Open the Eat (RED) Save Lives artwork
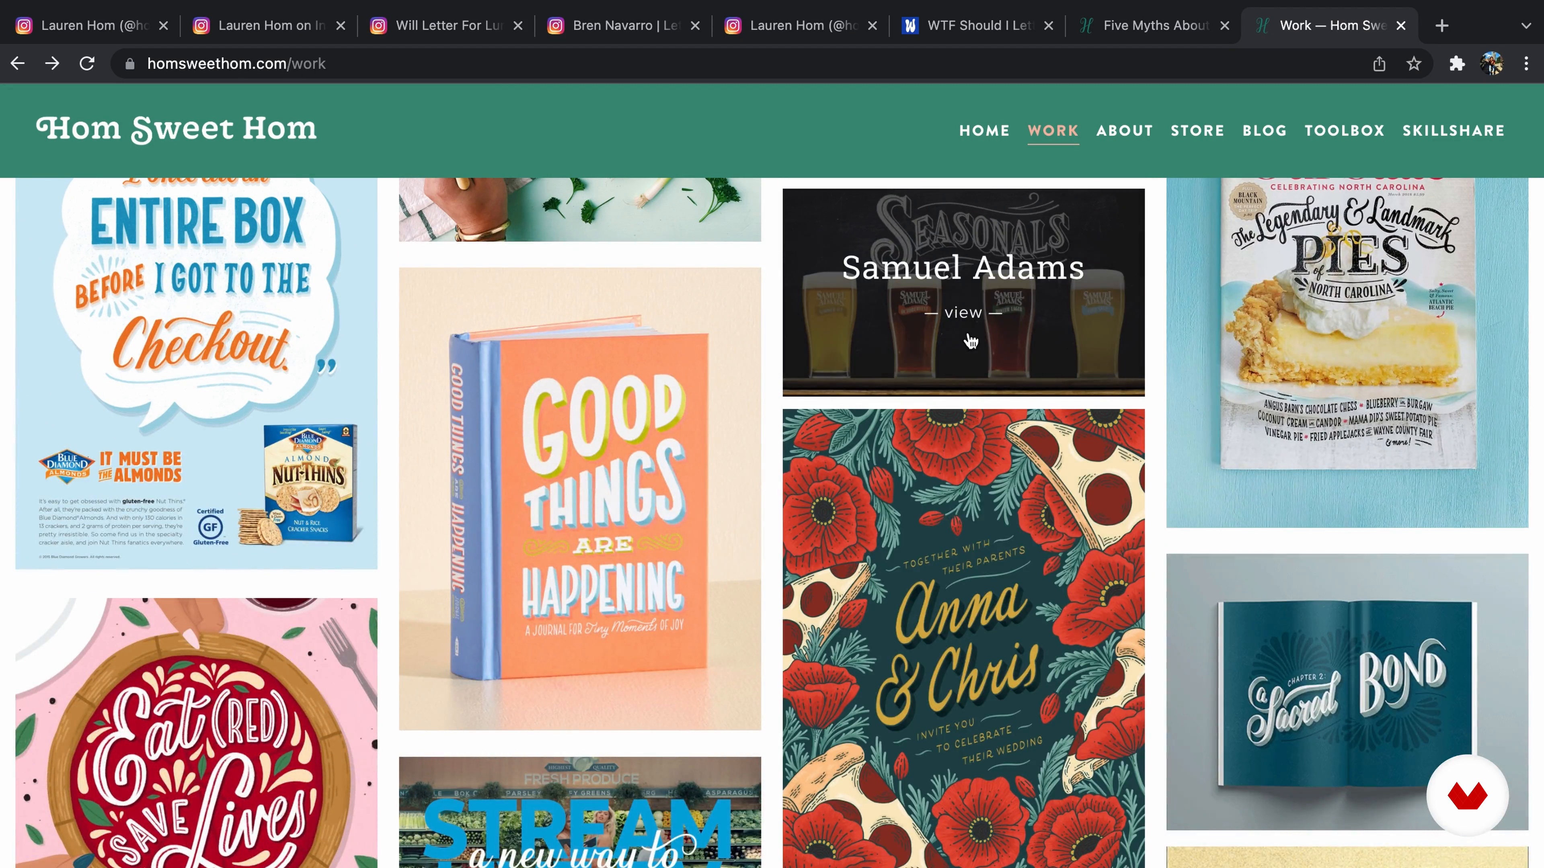The height and width of the screenshot is (868, 1544). click(x=196, y=733)
